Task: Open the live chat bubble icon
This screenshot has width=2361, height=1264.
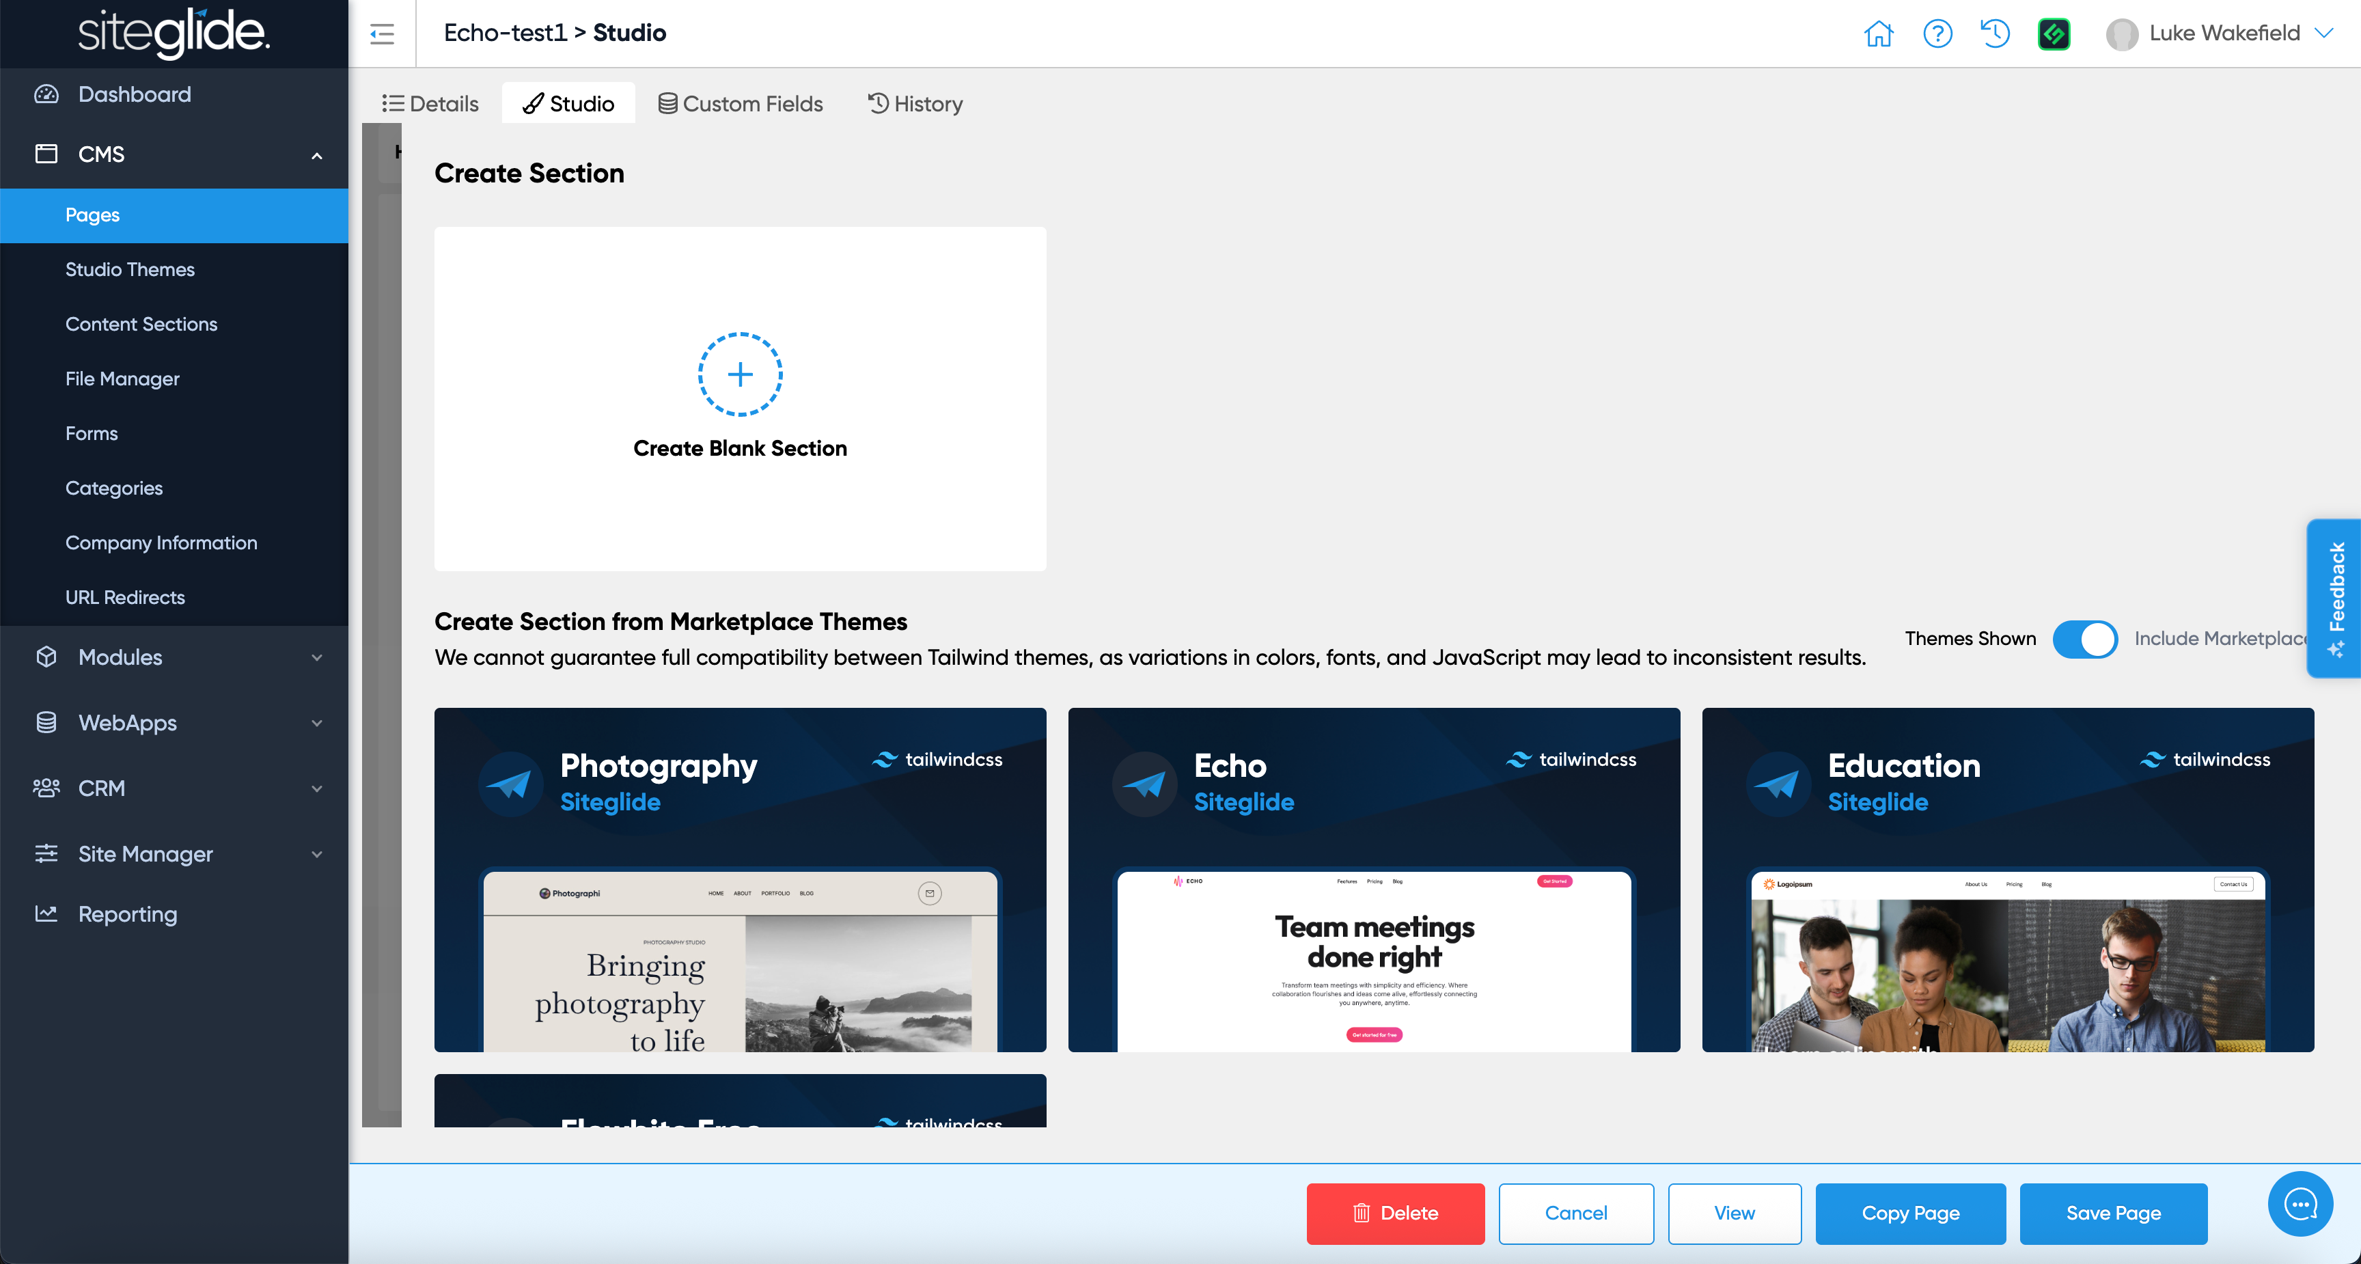Action: click(x=2300, y=1203)
